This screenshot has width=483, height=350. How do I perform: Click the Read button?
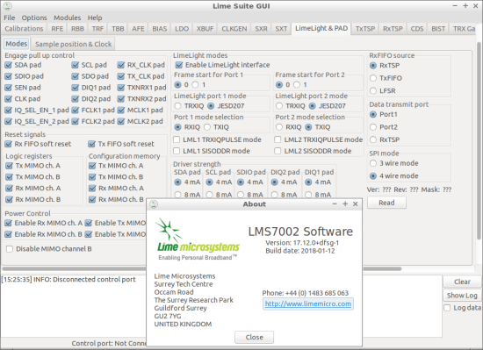coord(386,203)
